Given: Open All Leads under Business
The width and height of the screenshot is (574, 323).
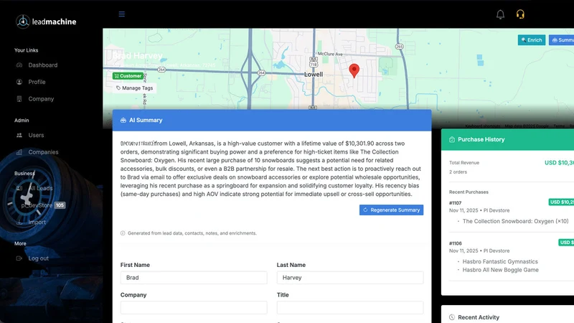Looking at the screenshot, I should (41, 188).
